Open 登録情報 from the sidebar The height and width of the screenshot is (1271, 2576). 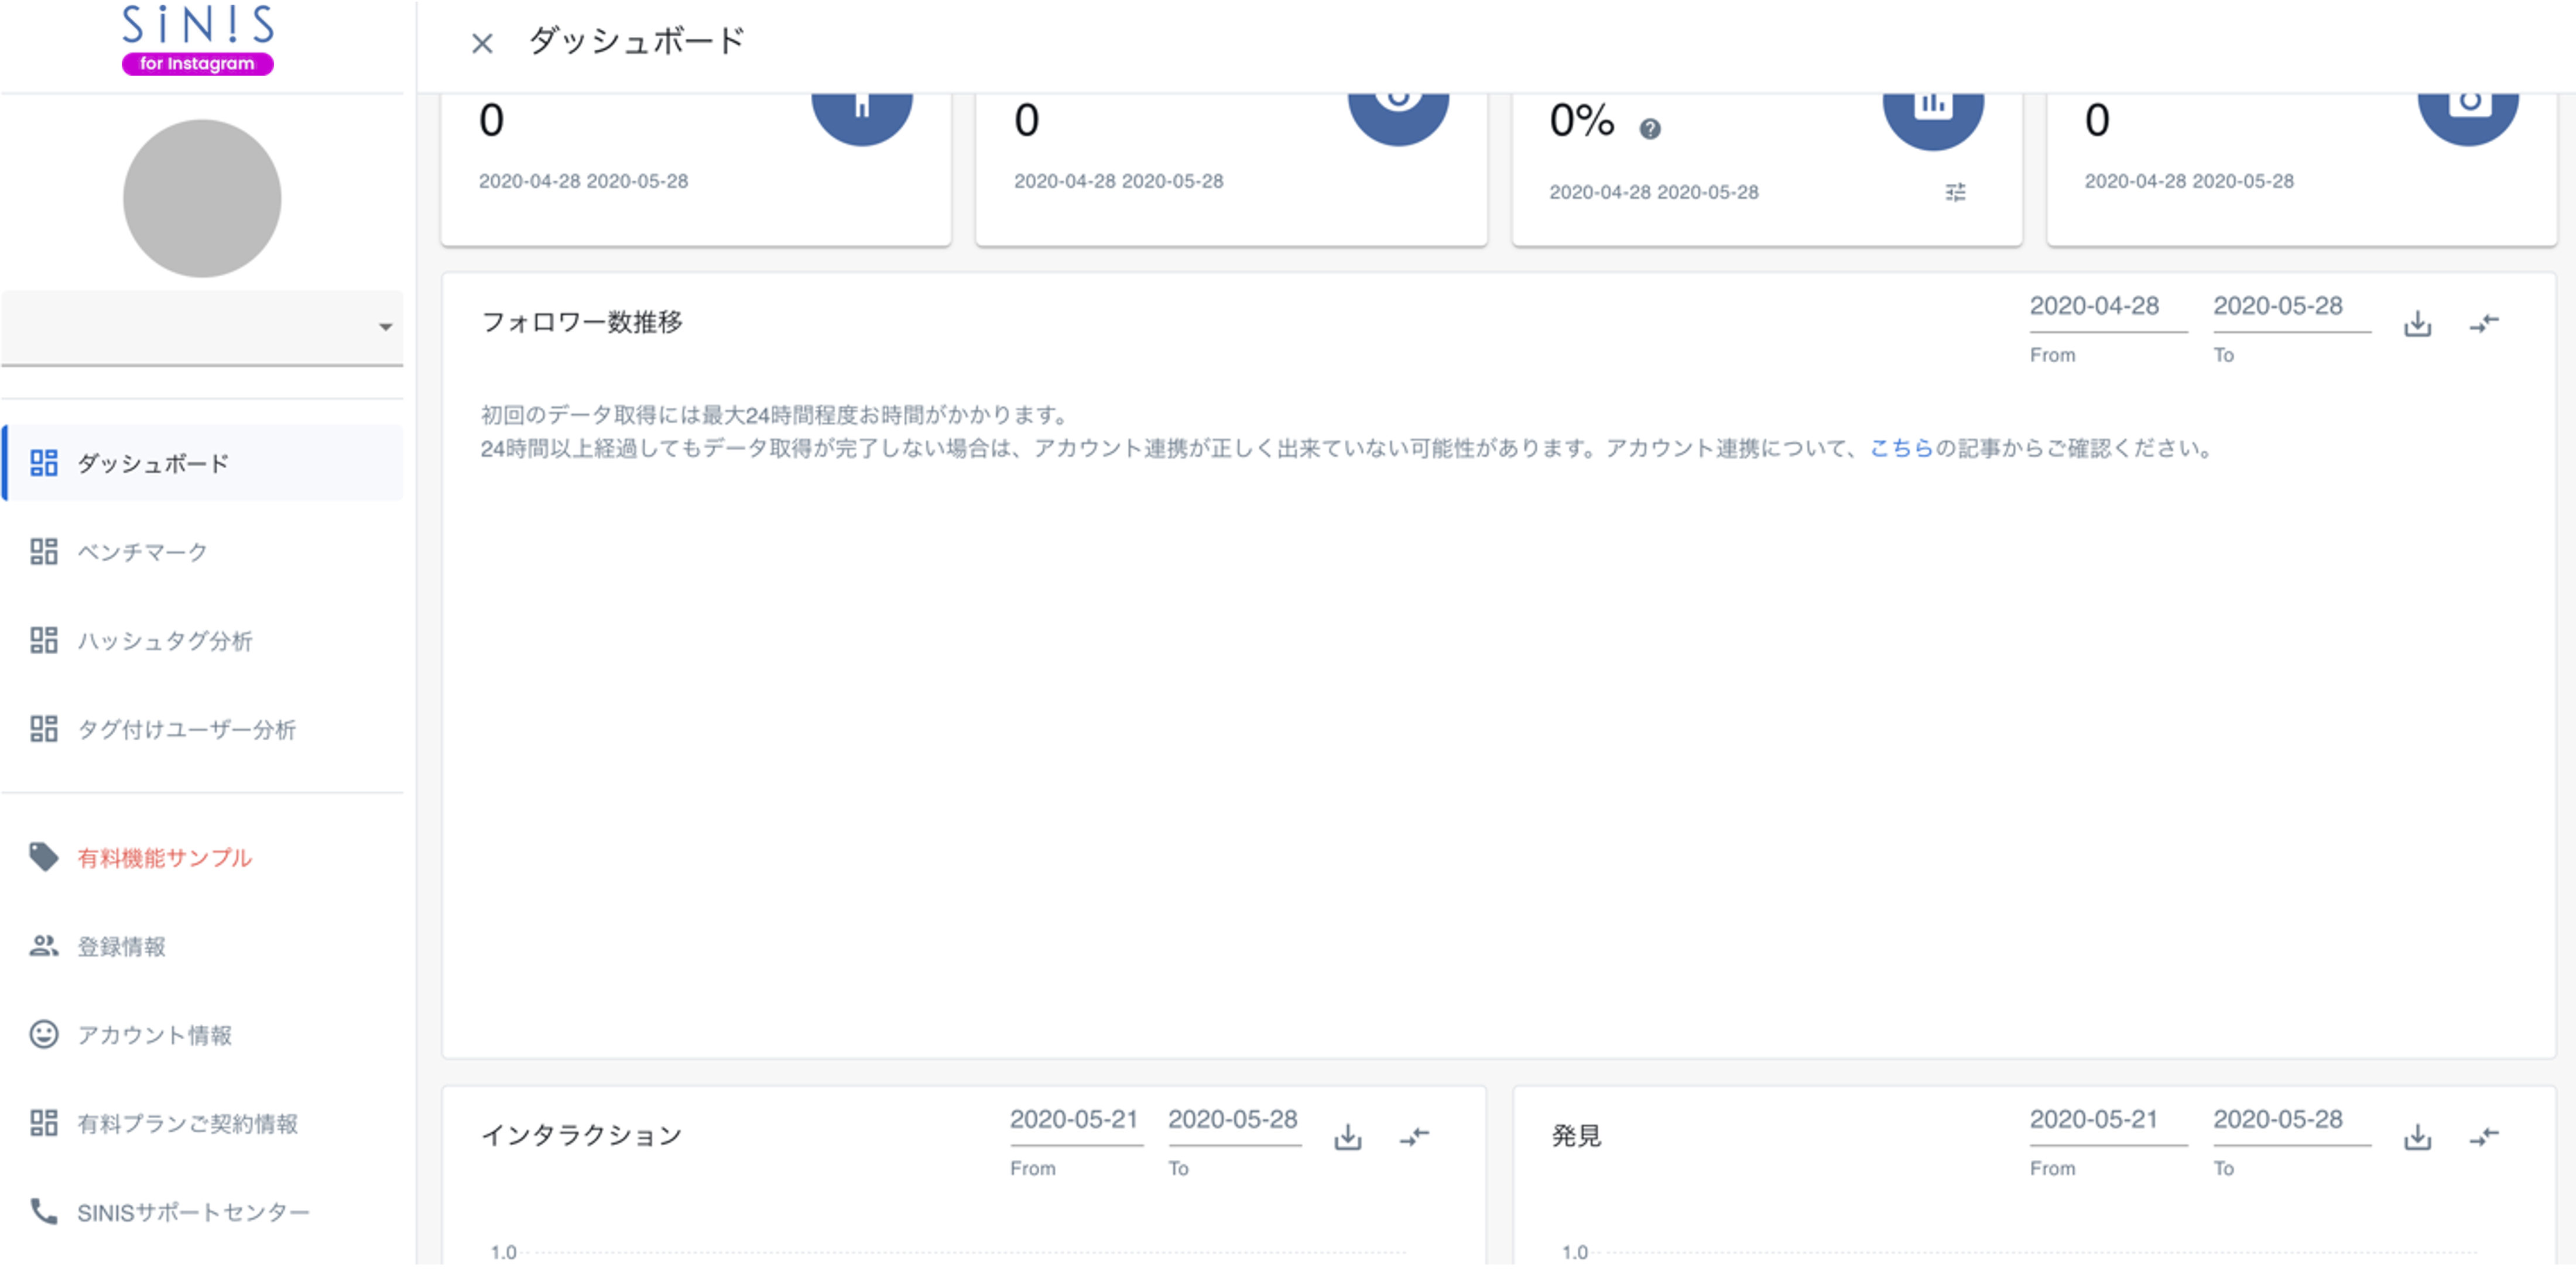[122, 947]
